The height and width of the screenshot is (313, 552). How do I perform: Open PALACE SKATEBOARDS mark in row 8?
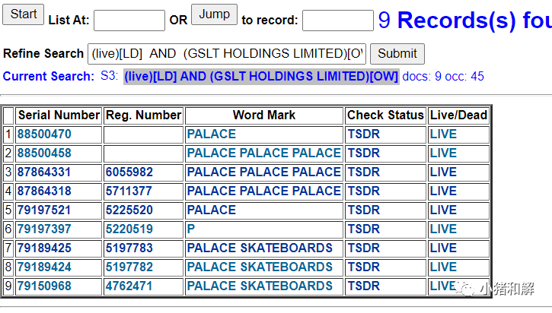pyautogui.click(x=260, y=267)
